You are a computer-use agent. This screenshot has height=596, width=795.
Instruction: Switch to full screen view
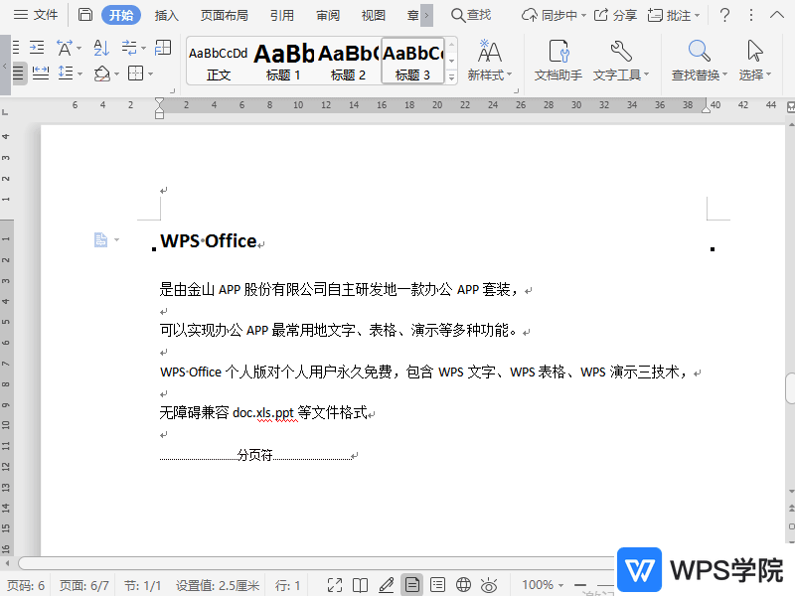(x=335, y=584)
